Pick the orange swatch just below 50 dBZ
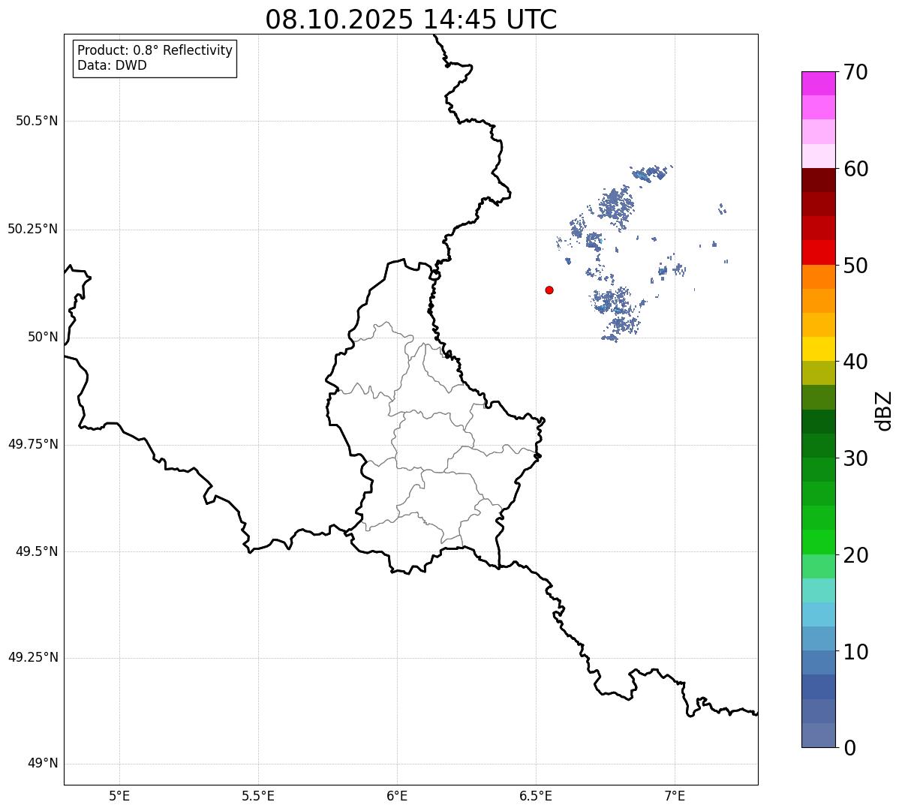Screen dimensions: 902x811 point(818,277)
